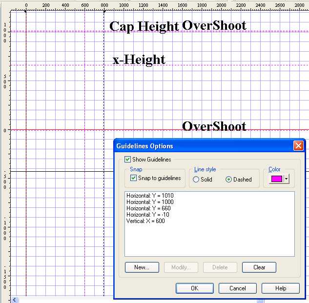Select the Solid line style
Screen dimensions: 309x303
coord(196,179)
